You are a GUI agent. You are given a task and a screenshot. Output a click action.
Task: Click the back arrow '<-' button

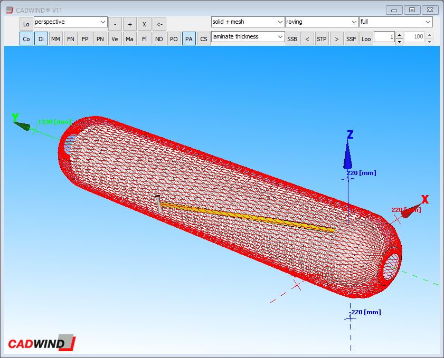(159, 24)
